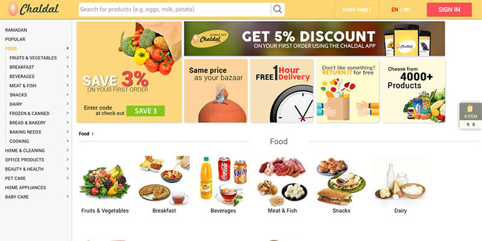Collapse the Food sidebar category
This screenshot has width=482, height=241.
pyautogui.click(x=67, y=48)
